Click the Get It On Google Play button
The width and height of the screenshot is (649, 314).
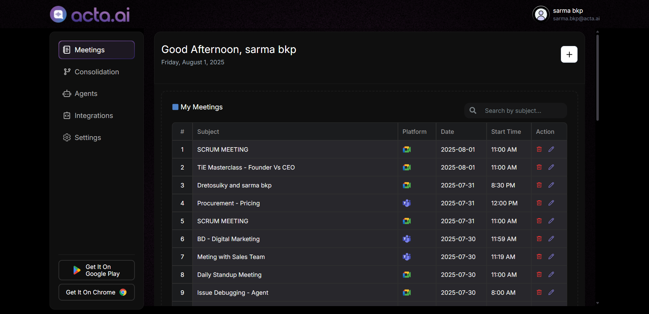point(96,270)
